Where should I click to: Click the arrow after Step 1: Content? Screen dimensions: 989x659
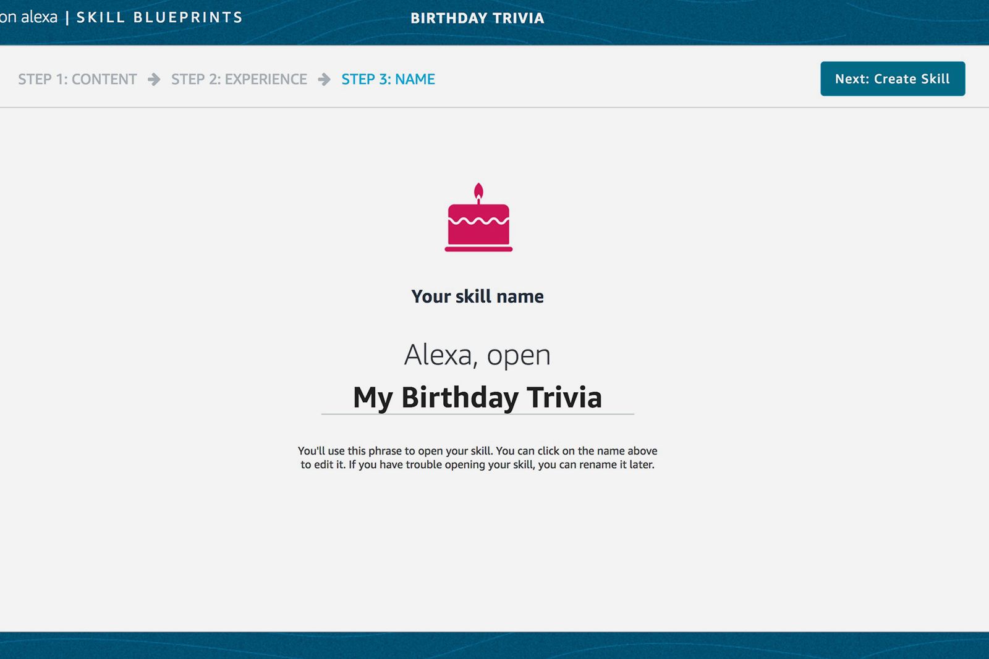(x=154, y=79)
